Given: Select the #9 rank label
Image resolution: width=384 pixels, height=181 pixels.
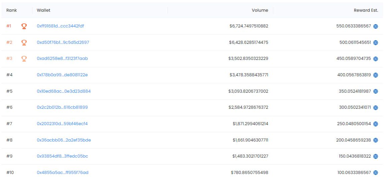Looking at the screenshot, I should click(9, 156).
